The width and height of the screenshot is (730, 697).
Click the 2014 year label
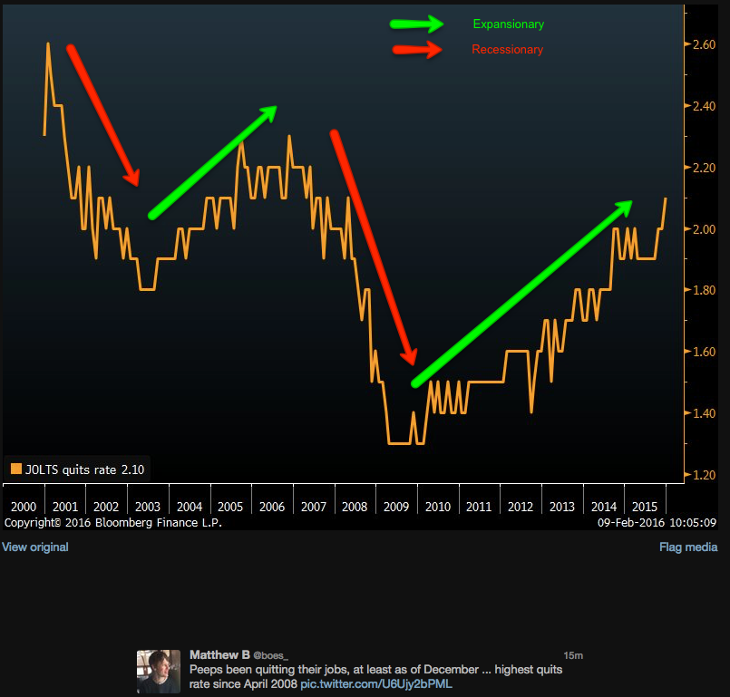pyautogui.click(x=604, y=507)
